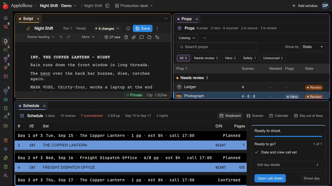Viewport: 332px width, 186px height.
Task: Open the DP user avatar
Action: [x=325, y=6]
